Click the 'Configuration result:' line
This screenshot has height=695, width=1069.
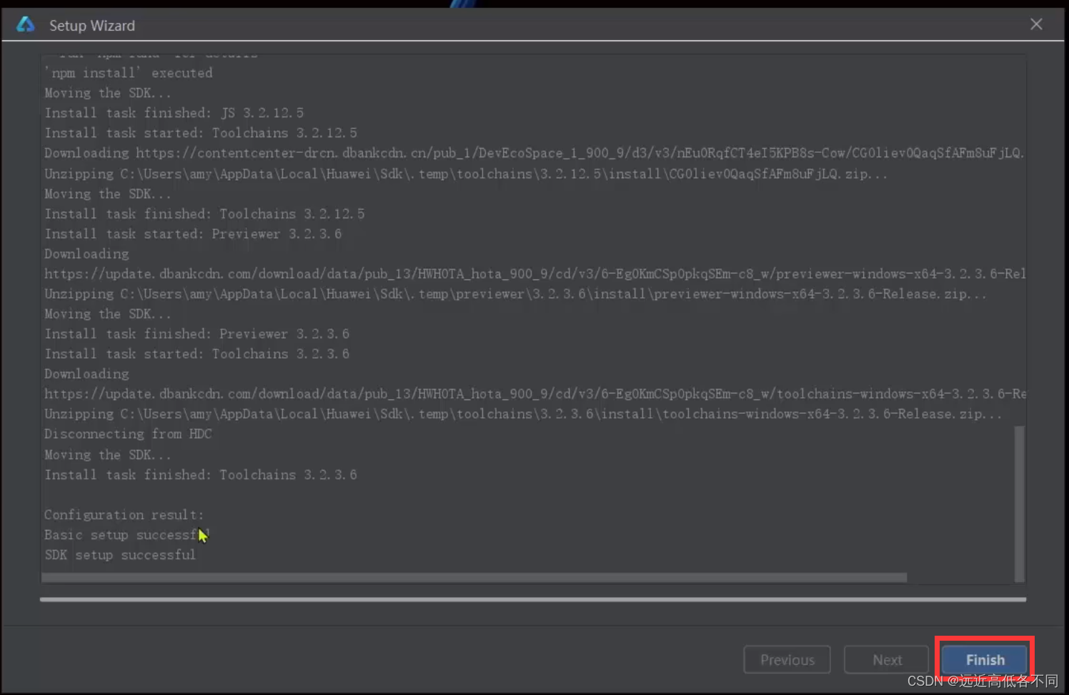(x=124, y=515)
